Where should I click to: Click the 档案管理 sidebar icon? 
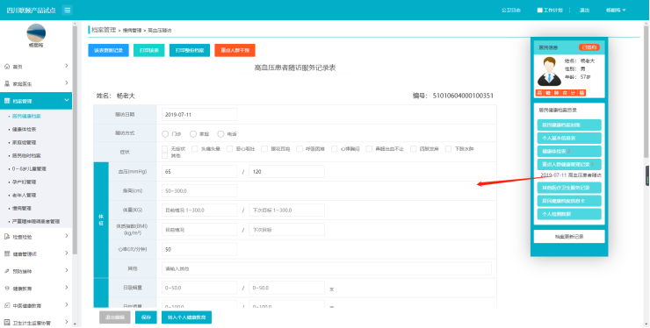coord(7,101)
